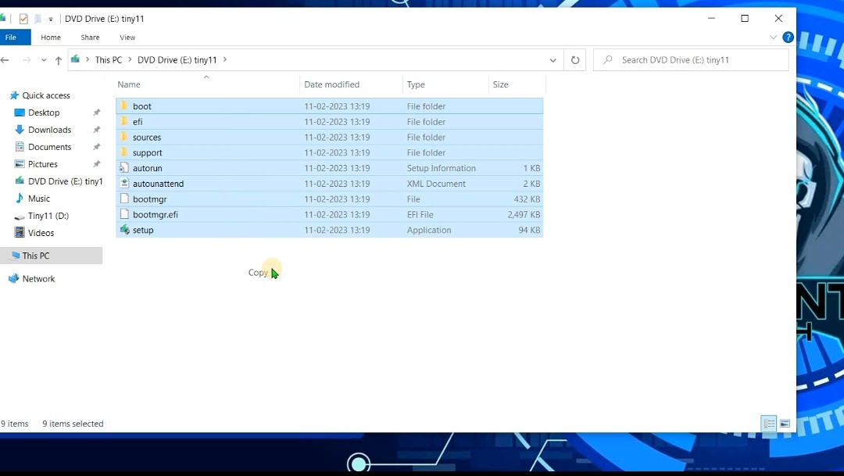Refresh the current folder view
The width and height of the screenshot is (844, 476).
pyautogui.click(x=575, y=60)
